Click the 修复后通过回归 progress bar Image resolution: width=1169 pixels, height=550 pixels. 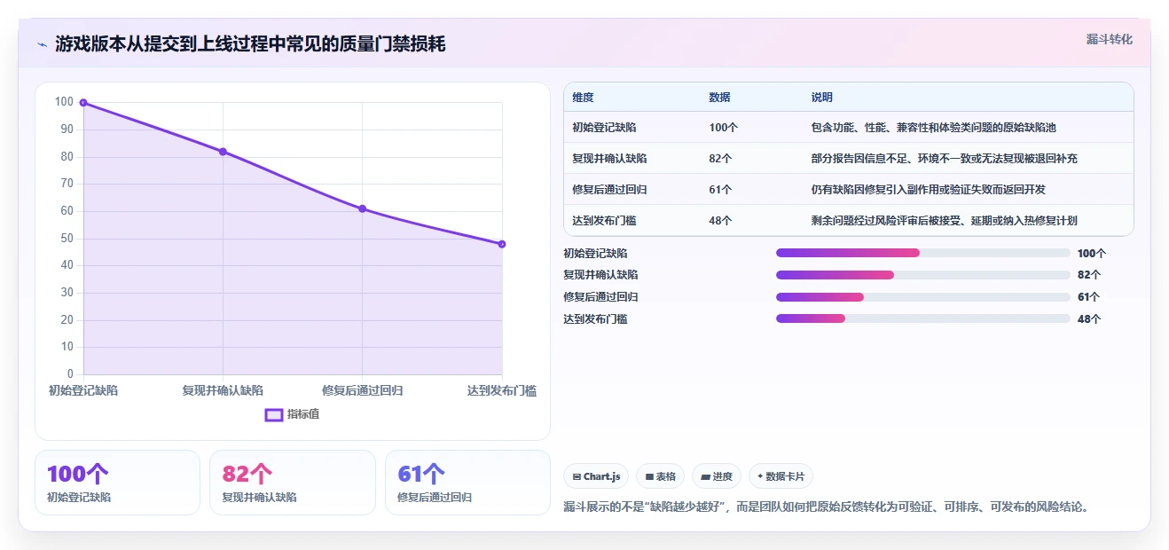(x=923, y=297)
